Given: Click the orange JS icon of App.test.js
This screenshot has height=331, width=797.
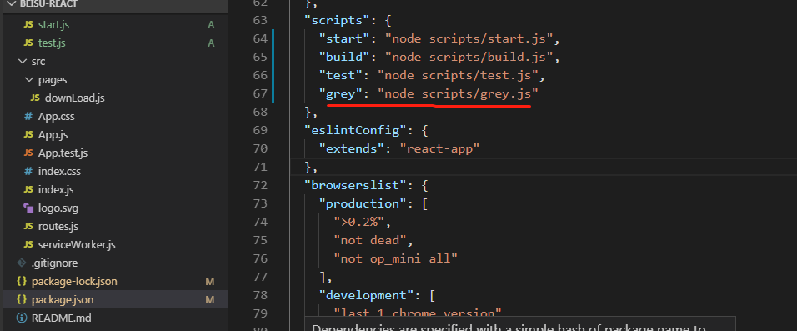Looking at the screenshot, I should [28, 153].
